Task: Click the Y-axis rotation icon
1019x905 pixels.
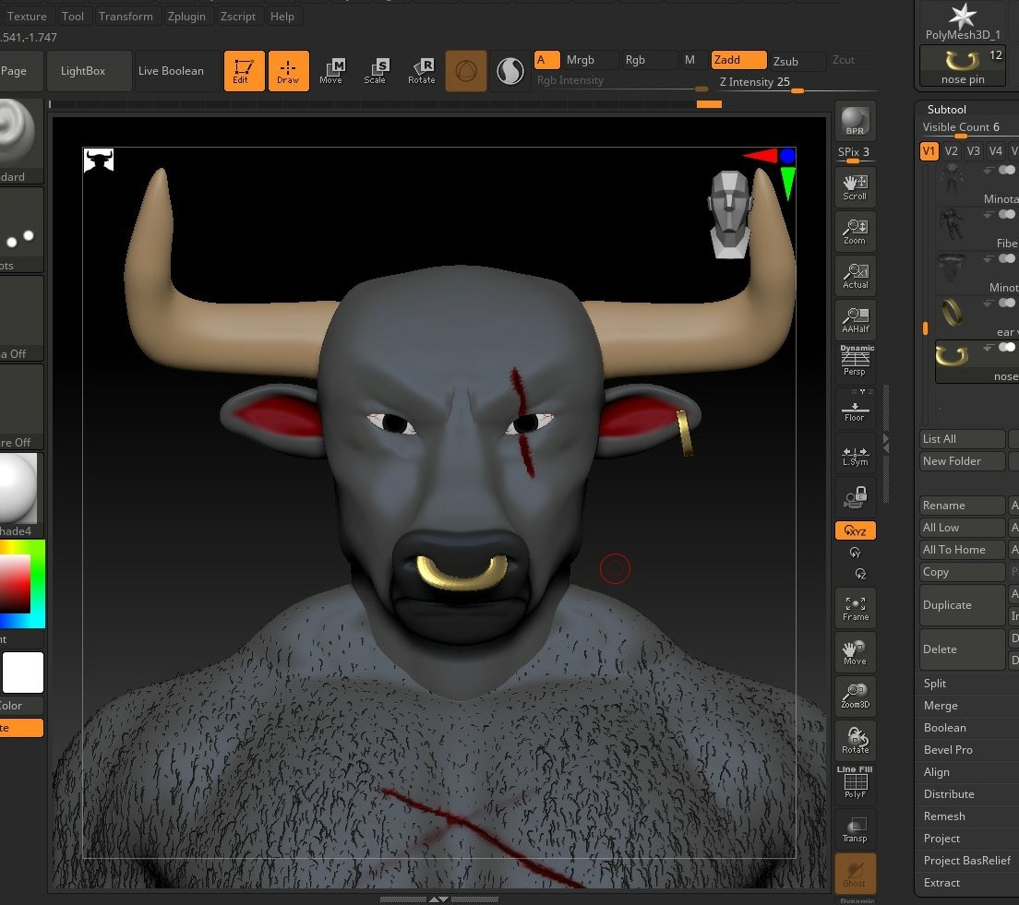Action: coord(855,553)
